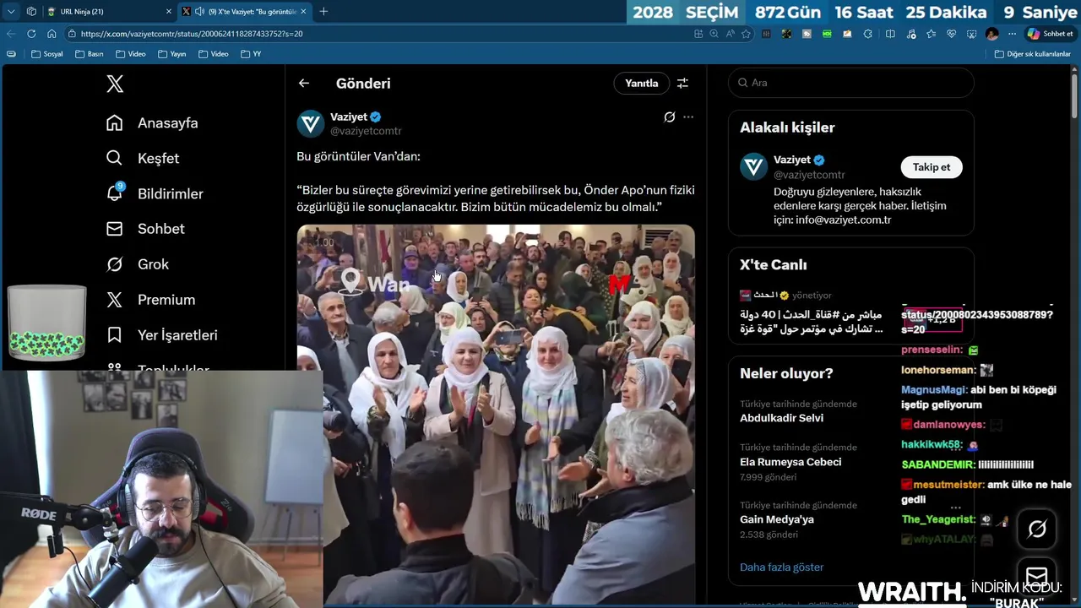
Task: Add page to favorites star
Action: pyautogui.click(x=746, y=34)
